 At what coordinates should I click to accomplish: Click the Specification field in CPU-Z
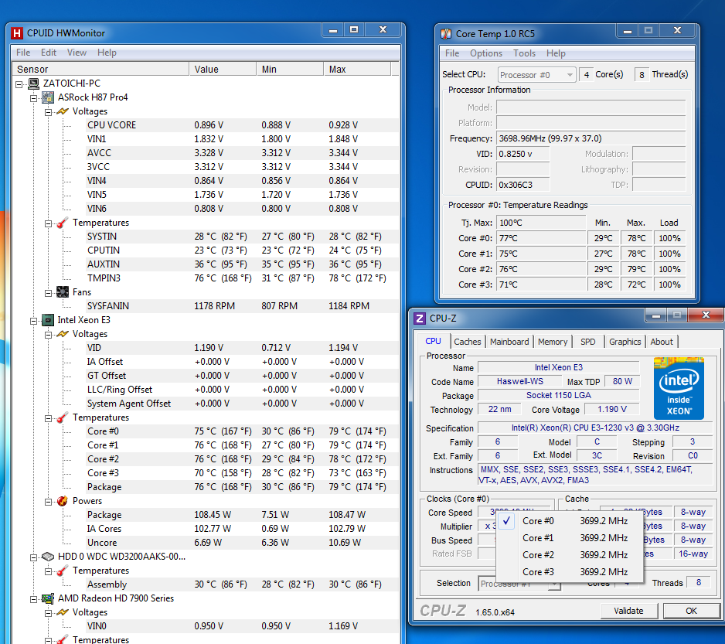[595, 428]
